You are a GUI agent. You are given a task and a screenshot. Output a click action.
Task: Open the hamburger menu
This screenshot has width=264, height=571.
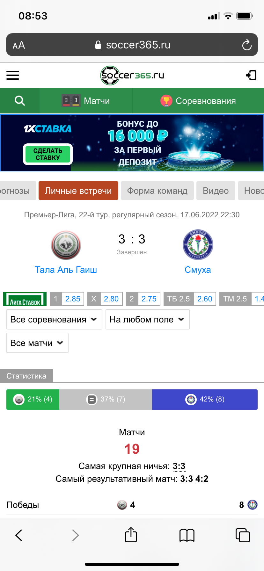[13, 75]
